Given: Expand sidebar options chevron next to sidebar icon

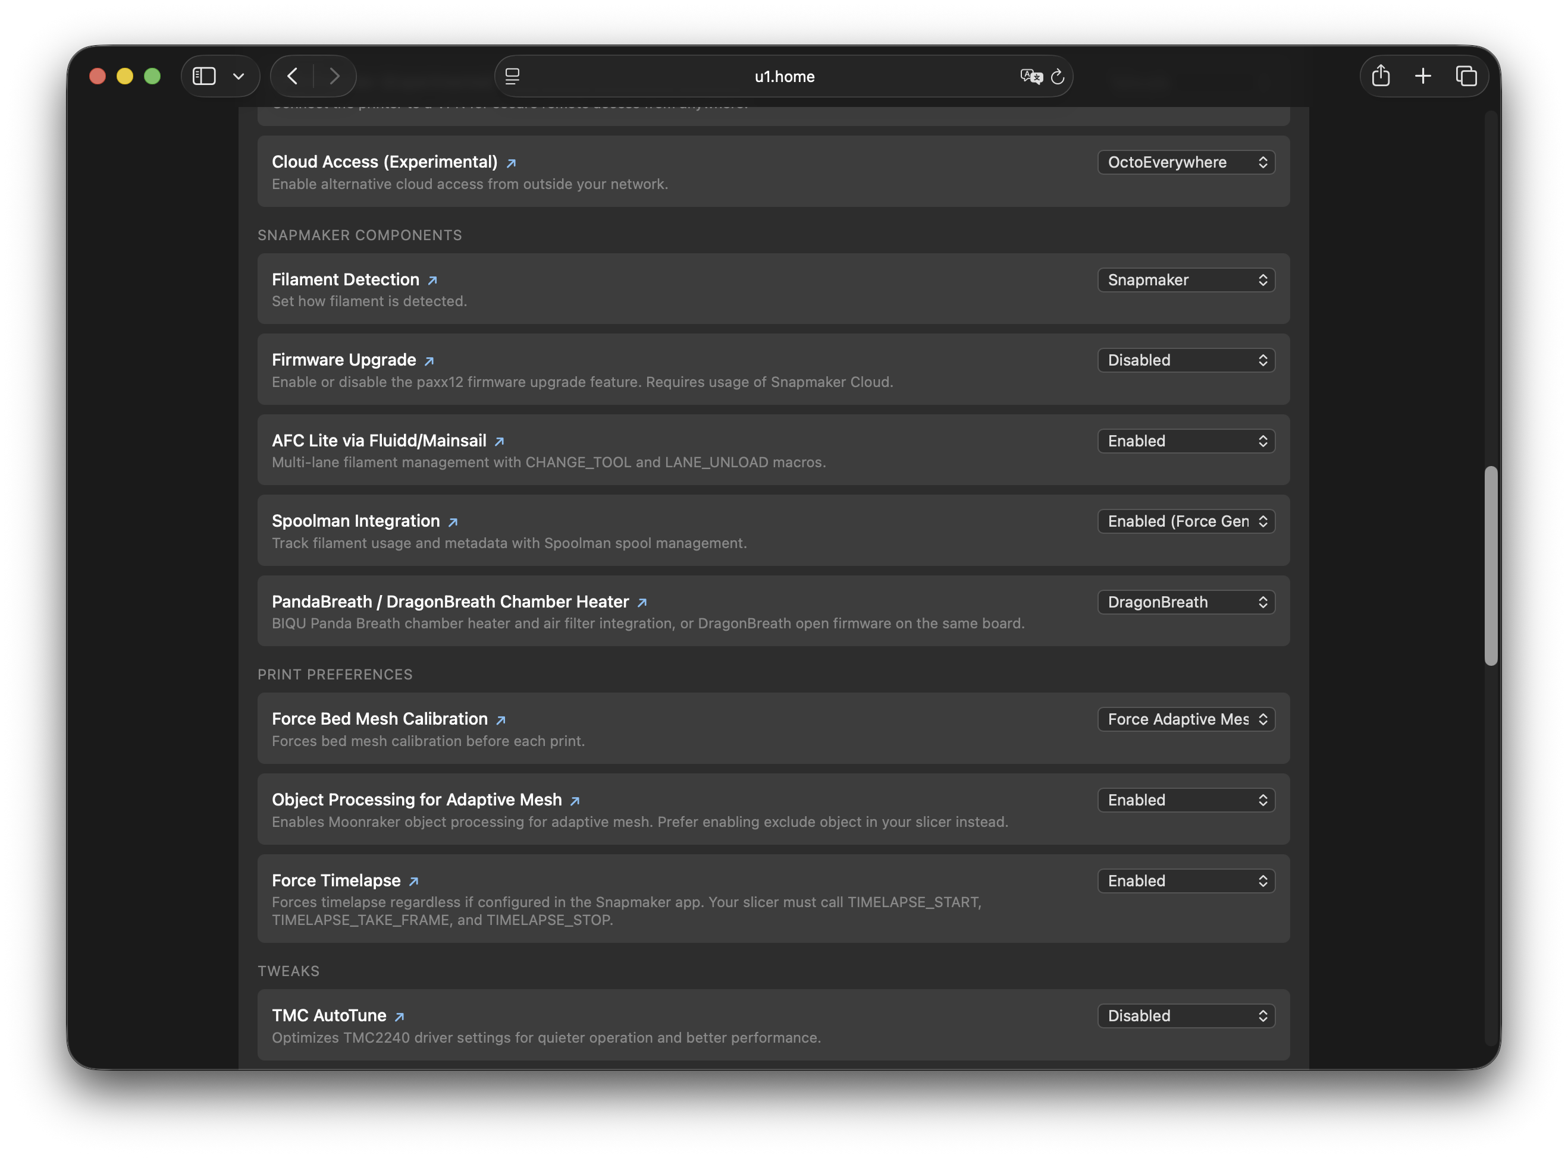Looking at the screenshot, I should point(239,77).
